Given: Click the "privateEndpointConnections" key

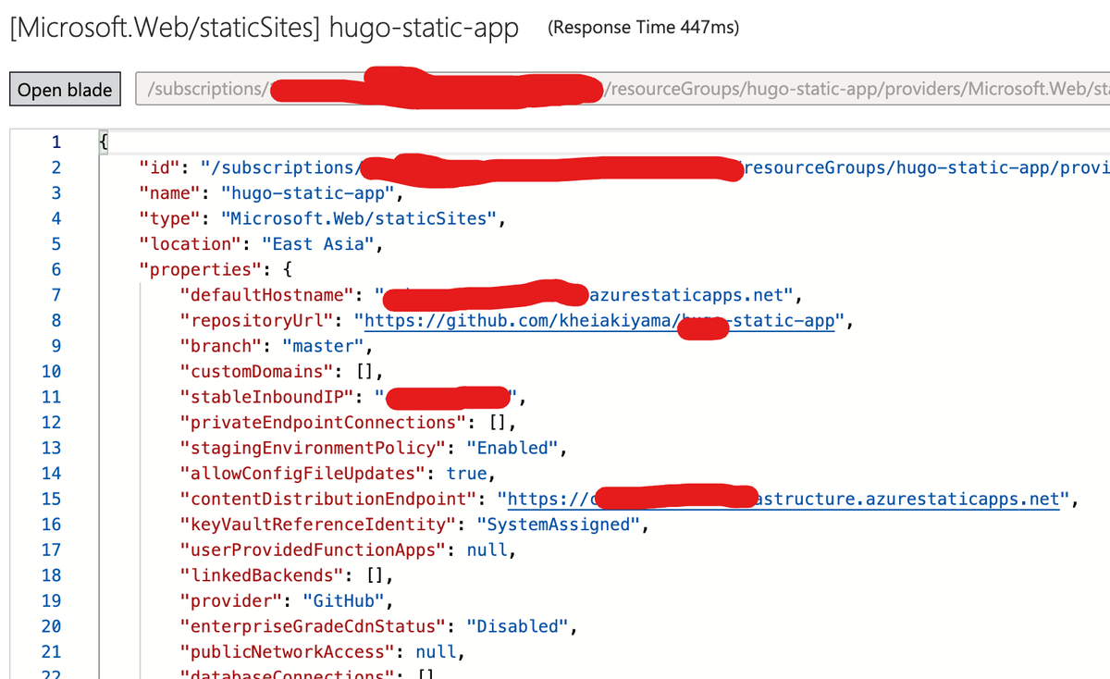Looking at the screenshot, I should click(x=322, y=422).
